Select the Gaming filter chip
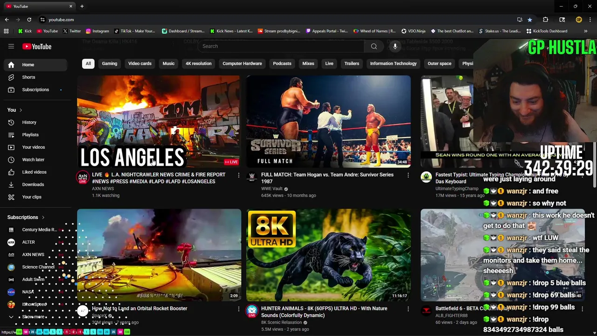The height and width of the screenshot is (336, 597). 110,63
